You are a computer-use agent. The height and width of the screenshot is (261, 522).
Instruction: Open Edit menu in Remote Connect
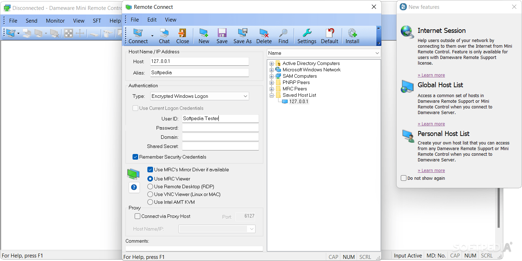(x=152, y=20)
